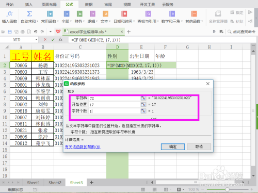Click the undo arrow icon
Screen dimensions: 258x193
[36, 31]
